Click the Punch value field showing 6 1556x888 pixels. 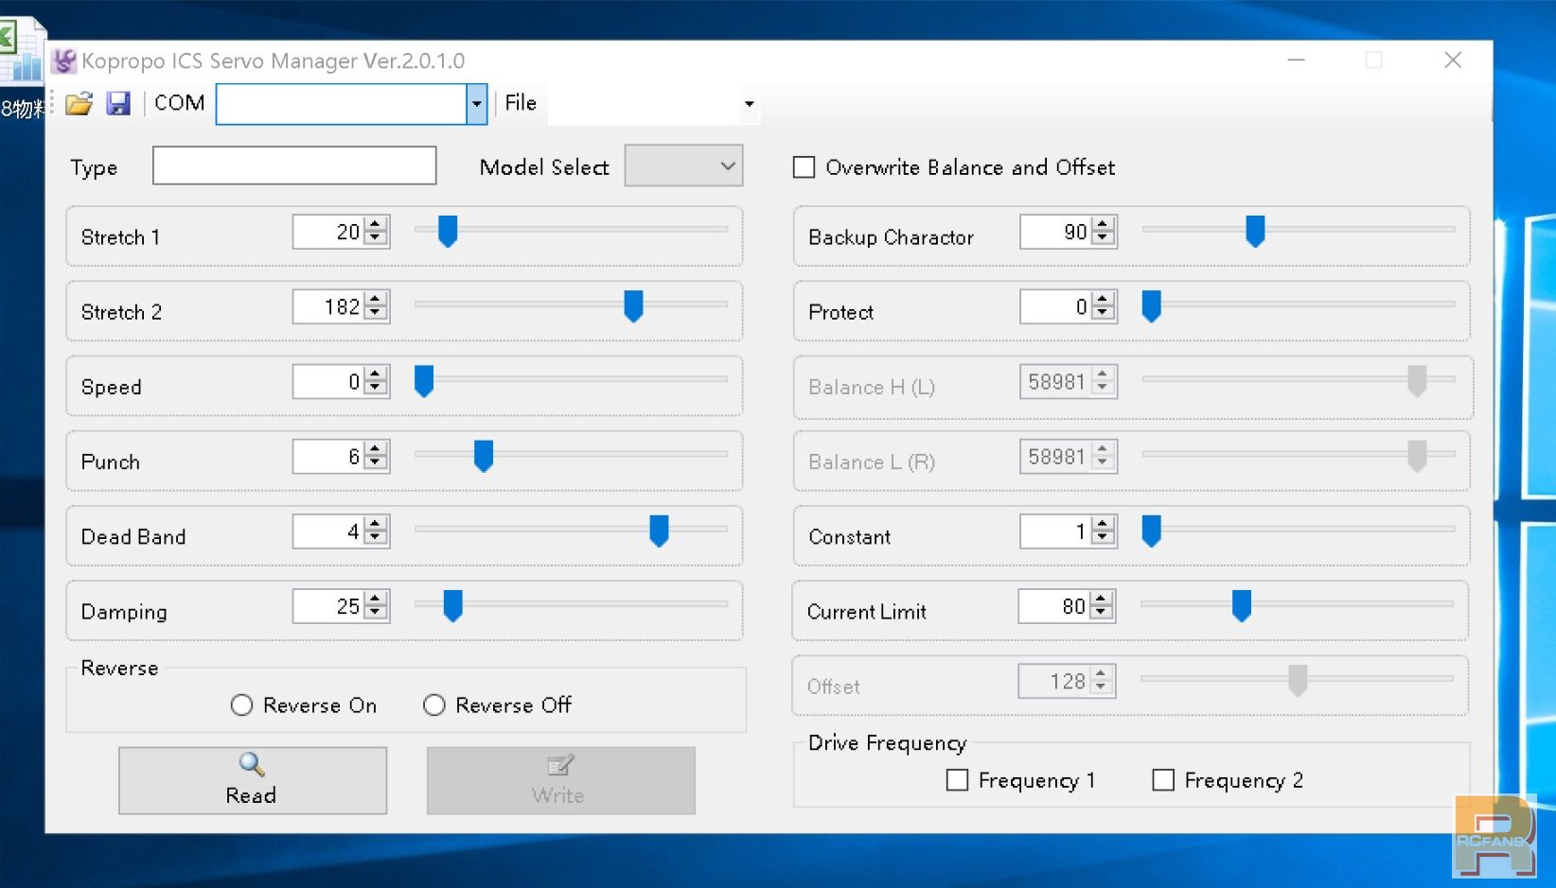pyautogui.click(x=329, y=457)
